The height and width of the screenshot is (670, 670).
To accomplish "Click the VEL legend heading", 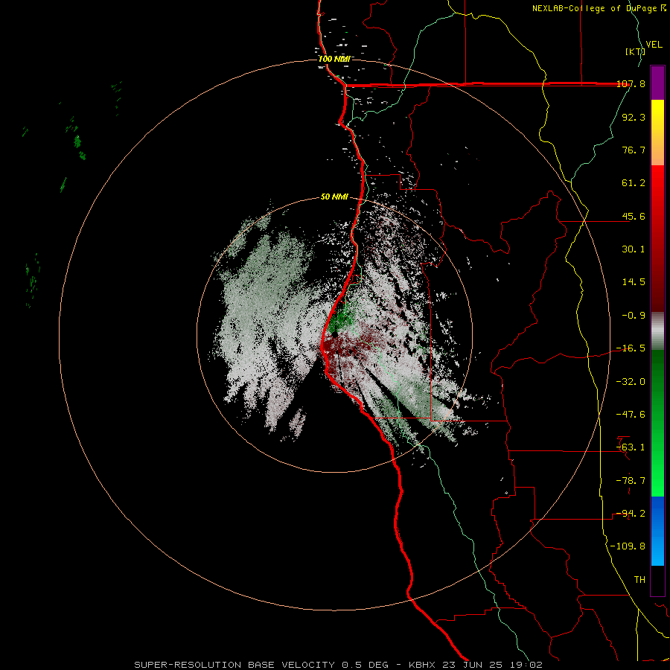I will [x=654, y=45].
